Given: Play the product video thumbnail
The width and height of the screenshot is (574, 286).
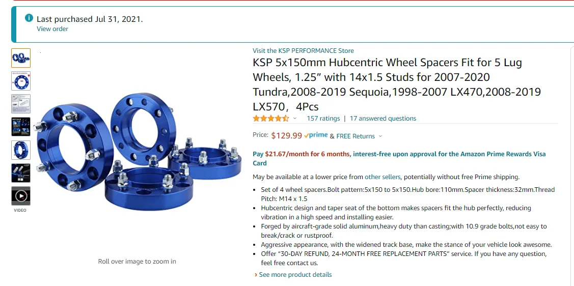Looking at the screenshot, I should tap(21, 196).
